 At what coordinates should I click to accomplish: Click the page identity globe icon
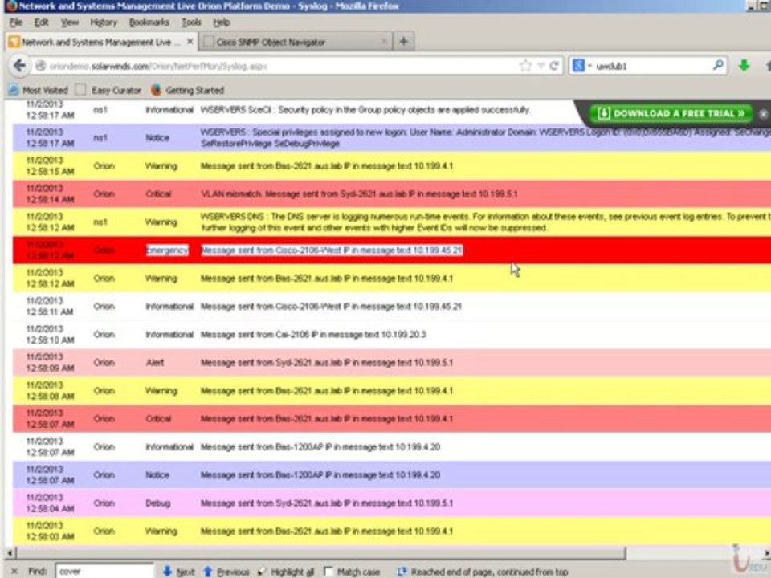tap(41, 65)
